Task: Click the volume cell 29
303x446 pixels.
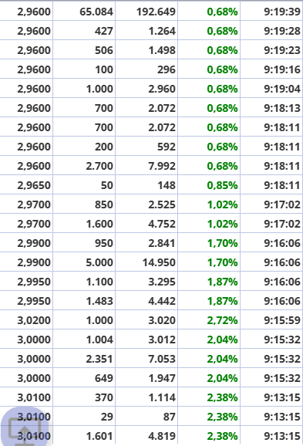Action: pos(84,417)
